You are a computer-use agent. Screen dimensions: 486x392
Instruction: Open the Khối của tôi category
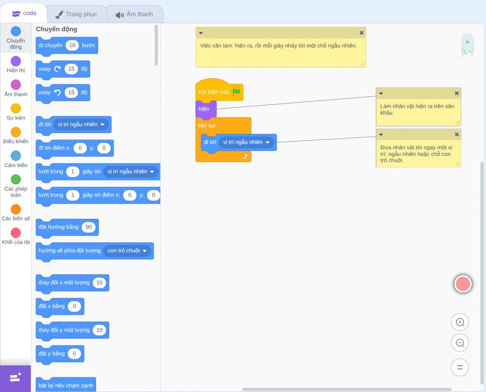pos(16,236)
